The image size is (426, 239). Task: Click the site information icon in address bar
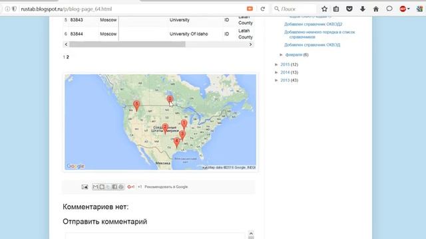(7, 9)
